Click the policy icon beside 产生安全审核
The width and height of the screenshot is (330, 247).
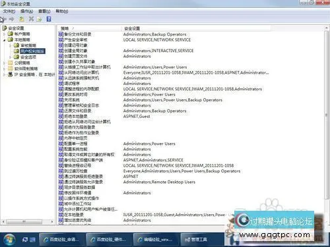(61, 40)
